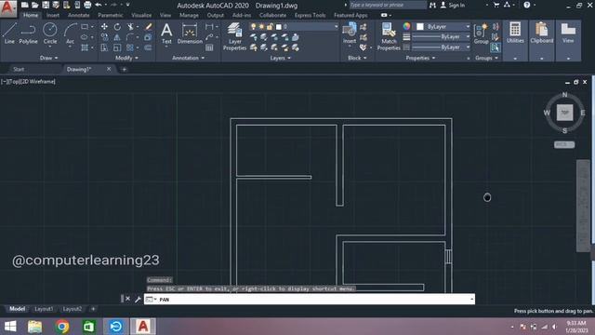The width and height of the screenshot is (595, 335).
Task: Click the Rectangle tool icon
Action: (x=85, y=27)
